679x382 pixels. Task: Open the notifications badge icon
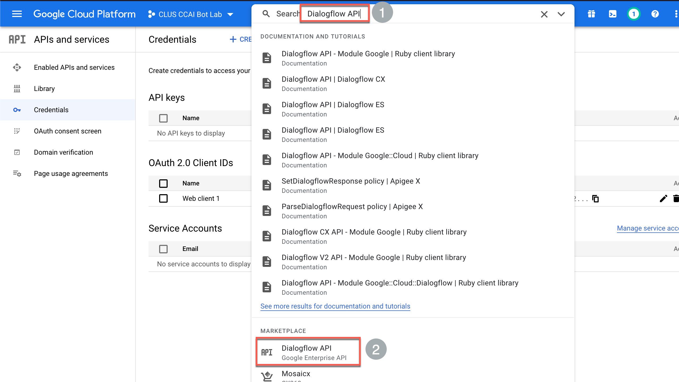coord(634,14)
